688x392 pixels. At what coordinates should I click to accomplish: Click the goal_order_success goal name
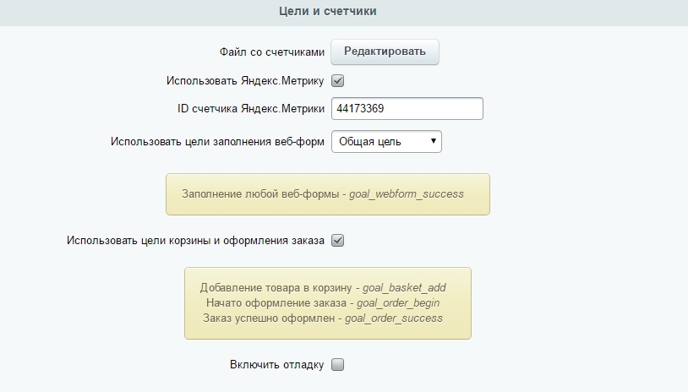click(400, 318)
